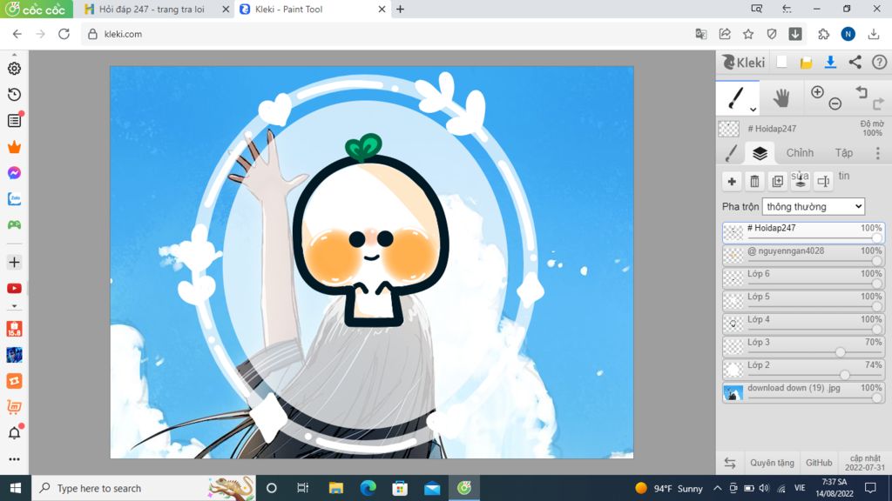Go back in the browser
The height and width of the screenshot is (501, 892).
point(17,34)
